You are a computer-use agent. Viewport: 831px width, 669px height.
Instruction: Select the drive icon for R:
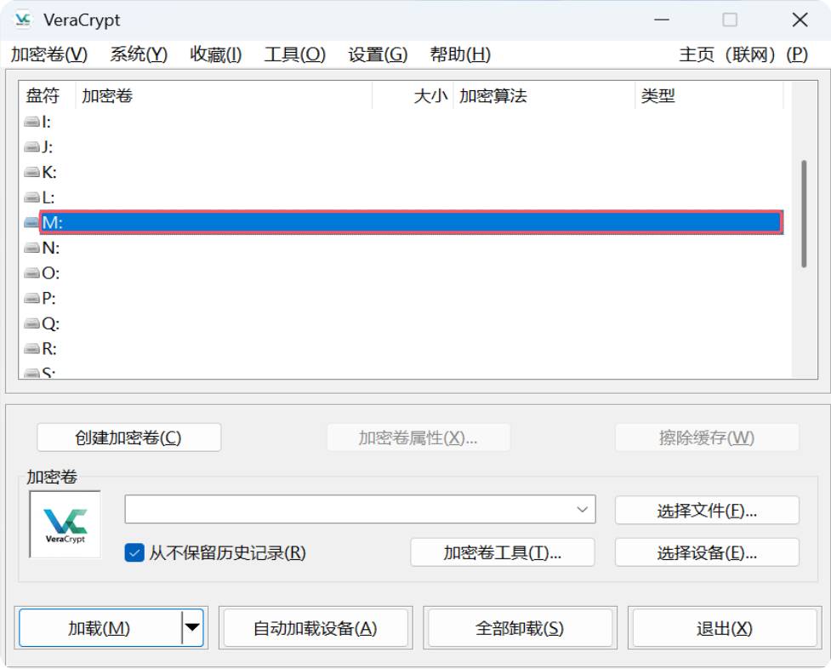pyautogui.click(x=32, y=349)
